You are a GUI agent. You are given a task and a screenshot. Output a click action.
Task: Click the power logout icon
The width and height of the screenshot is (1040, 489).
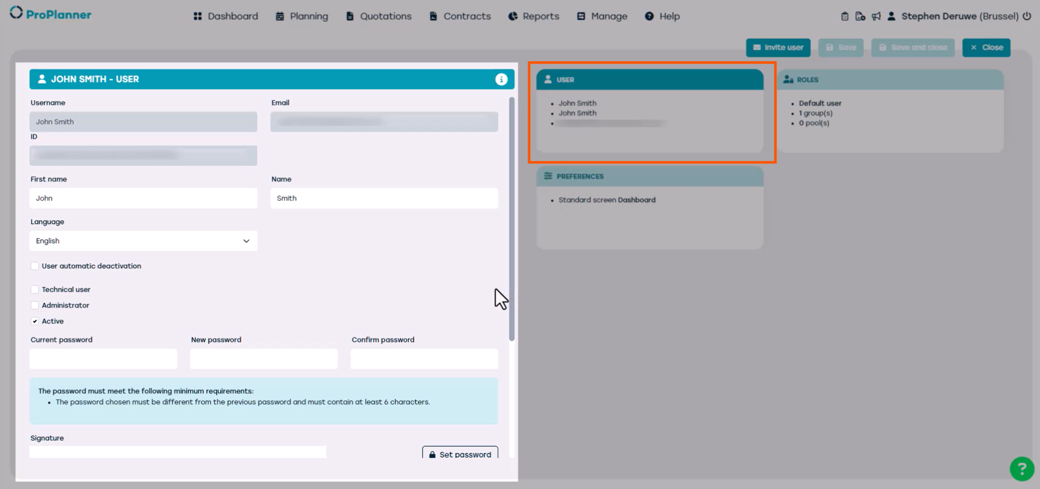tap(1027, 16)
